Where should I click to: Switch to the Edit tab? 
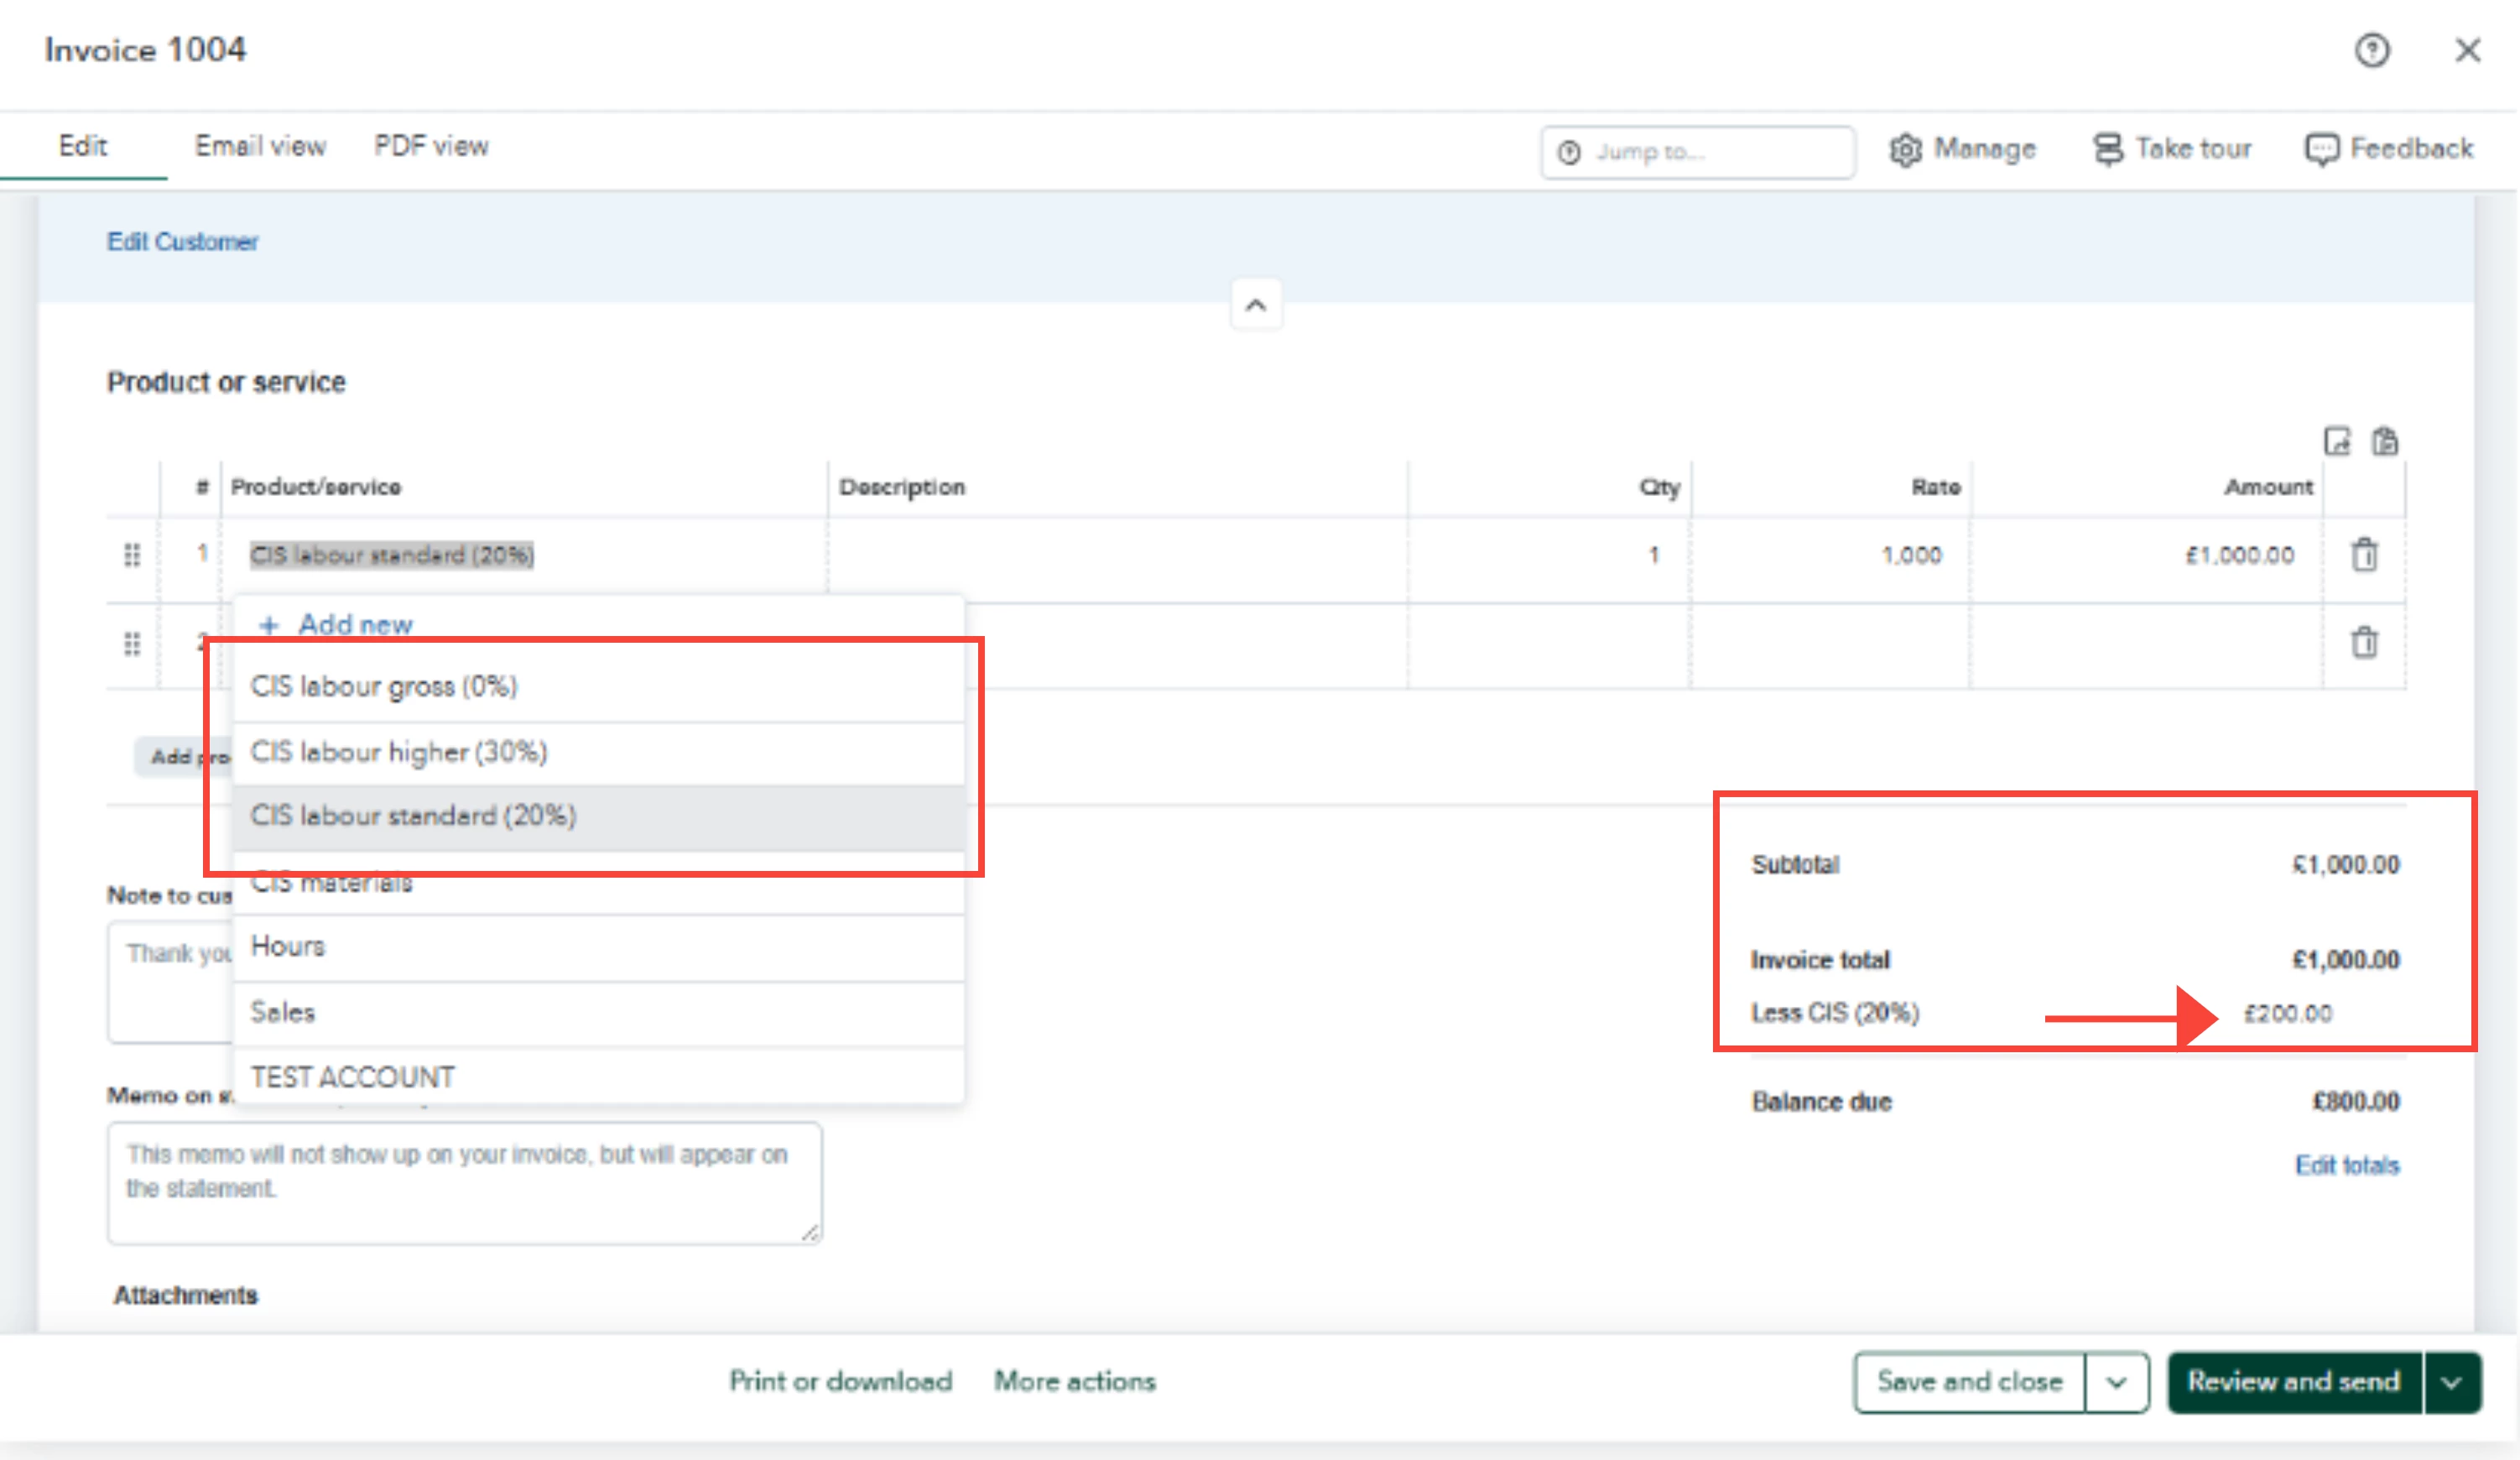click(83, 146)
